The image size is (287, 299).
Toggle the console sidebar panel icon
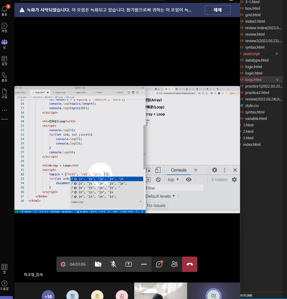point(148,180)
